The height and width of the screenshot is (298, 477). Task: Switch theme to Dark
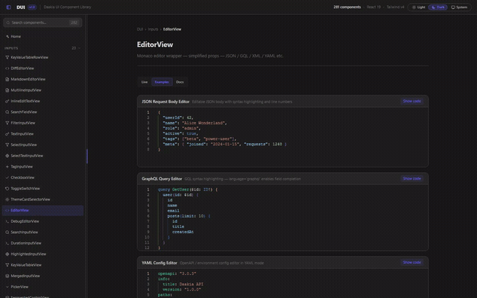[x=438, y=7]
